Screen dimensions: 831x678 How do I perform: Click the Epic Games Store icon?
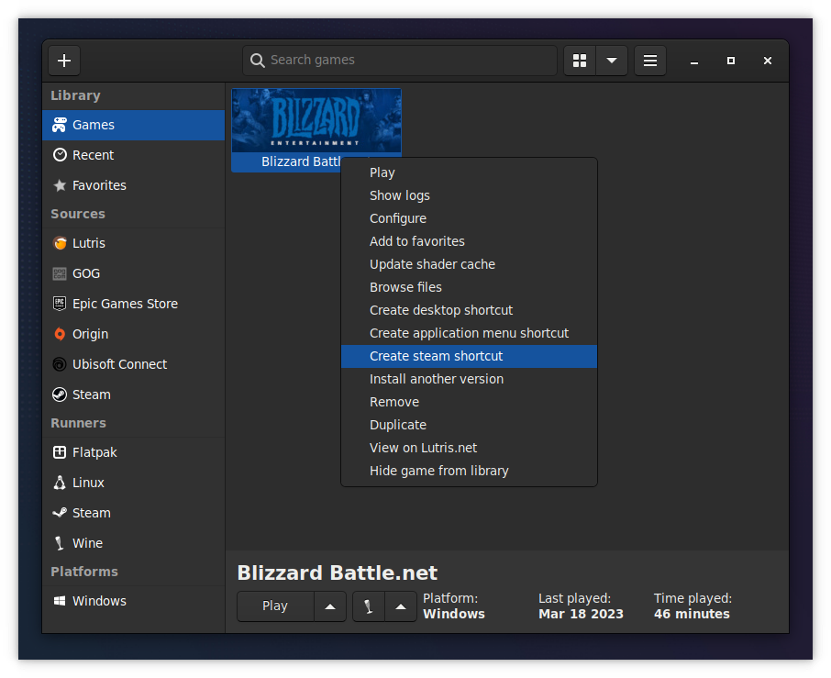click(x=60, y=304)
